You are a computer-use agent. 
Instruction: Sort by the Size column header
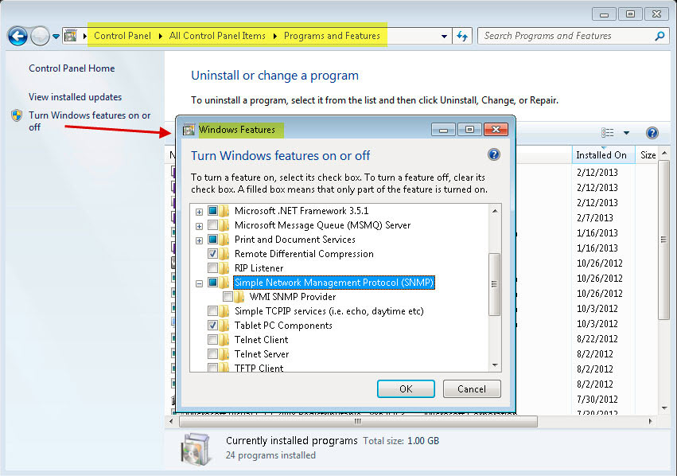coord(648,155)
